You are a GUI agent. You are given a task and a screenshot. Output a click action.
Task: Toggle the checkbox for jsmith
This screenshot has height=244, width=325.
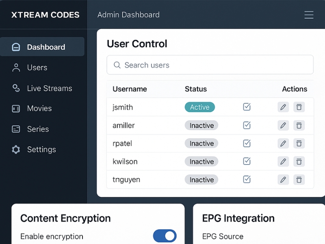click(x=247, y=107)
